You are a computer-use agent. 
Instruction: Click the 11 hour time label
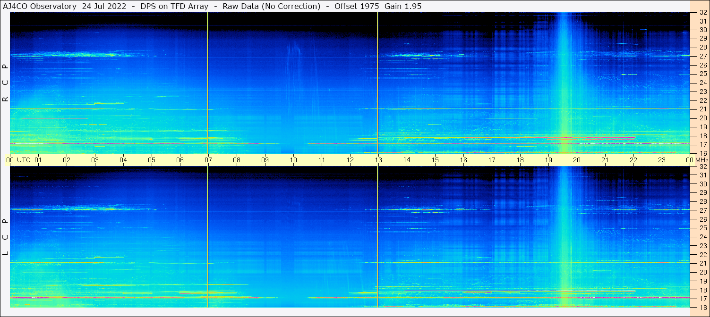click(x=322, y=160)
